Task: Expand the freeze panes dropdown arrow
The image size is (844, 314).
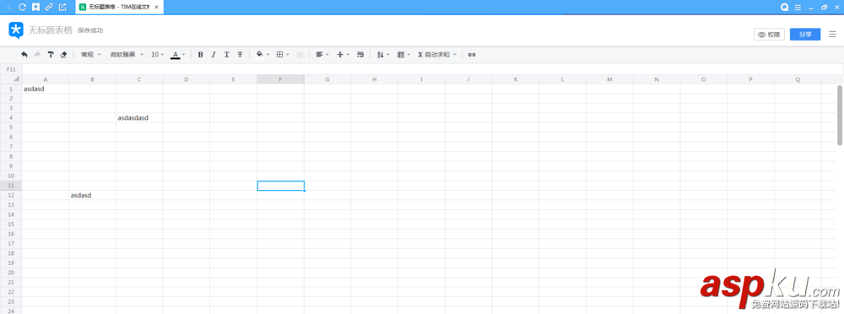Action: click(408, 54)
